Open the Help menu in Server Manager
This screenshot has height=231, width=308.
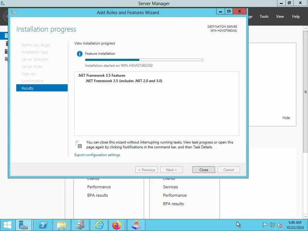(x=296, y=17)
